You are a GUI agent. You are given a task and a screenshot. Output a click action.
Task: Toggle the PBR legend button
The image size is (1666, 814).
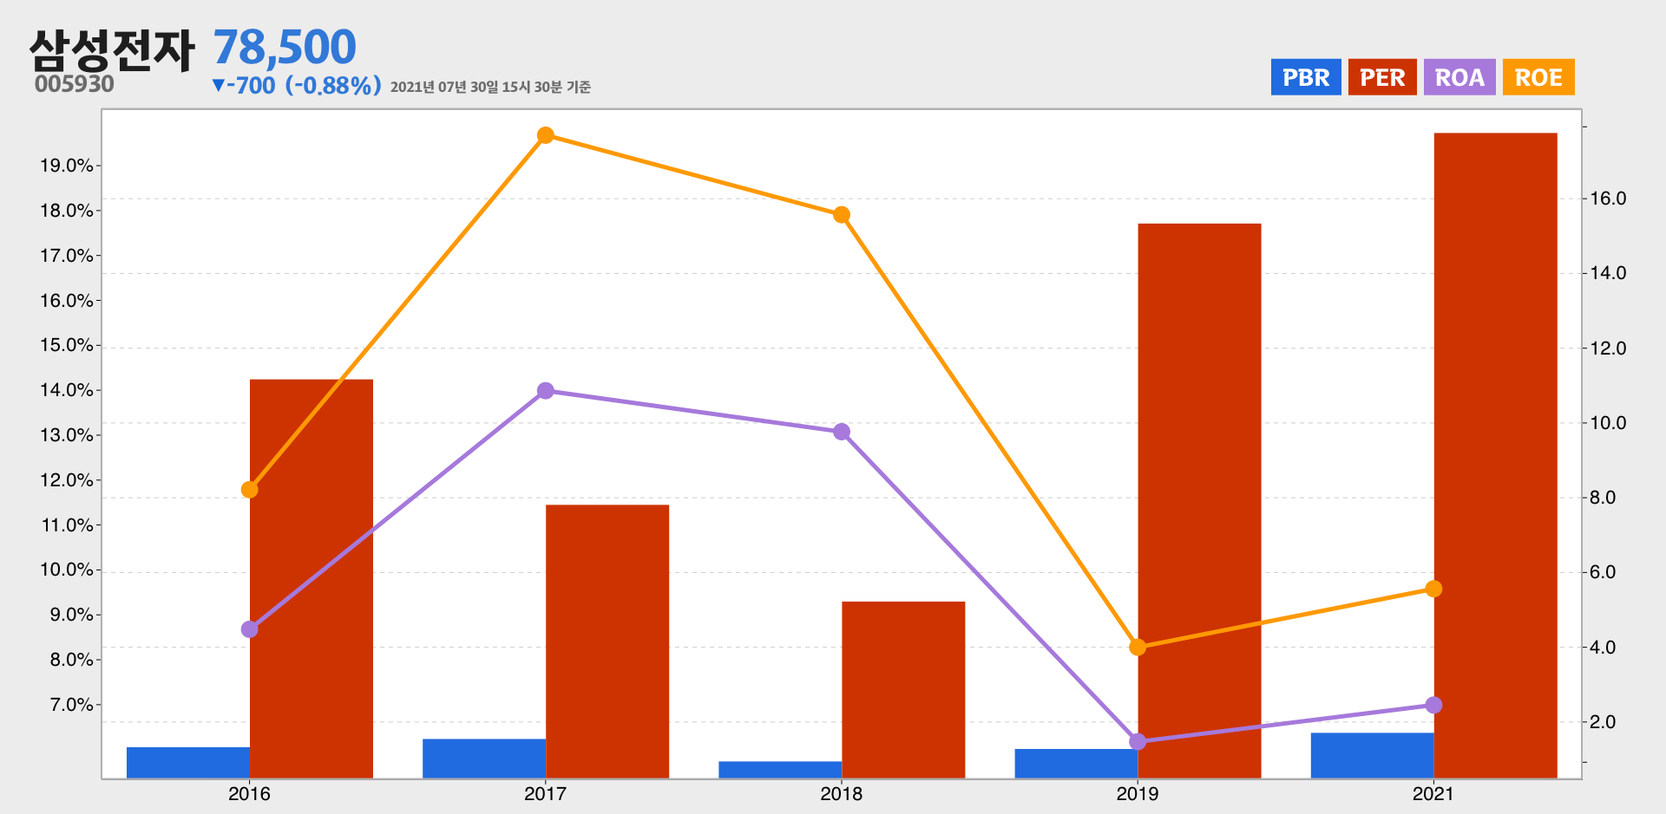(1306, 77)
